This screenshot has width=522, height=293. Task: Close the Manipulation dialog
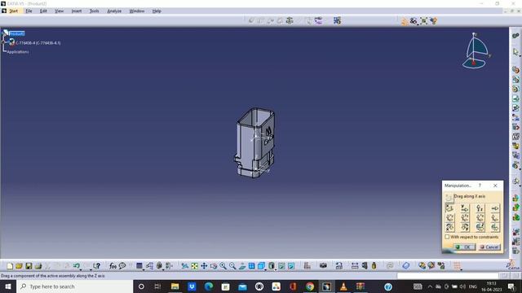(495, 186)
